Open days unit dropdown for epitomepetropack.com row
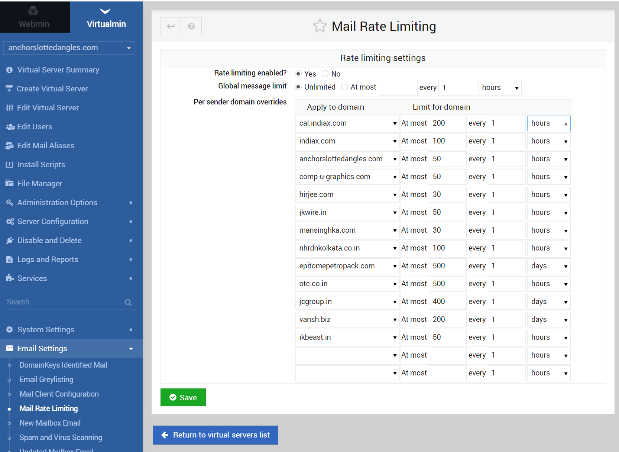The height and width of the screenshot is (452, 619). pyautogui.click(x=549, y=266)
